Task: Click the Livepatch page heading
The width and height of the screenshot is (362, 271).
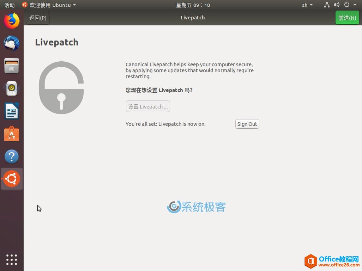Action: 56,42
